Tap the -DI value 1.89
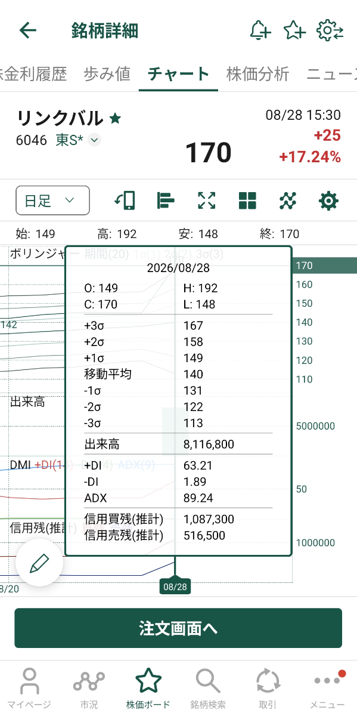The height and width of the screenshot is (716, 357). [195, 482]
